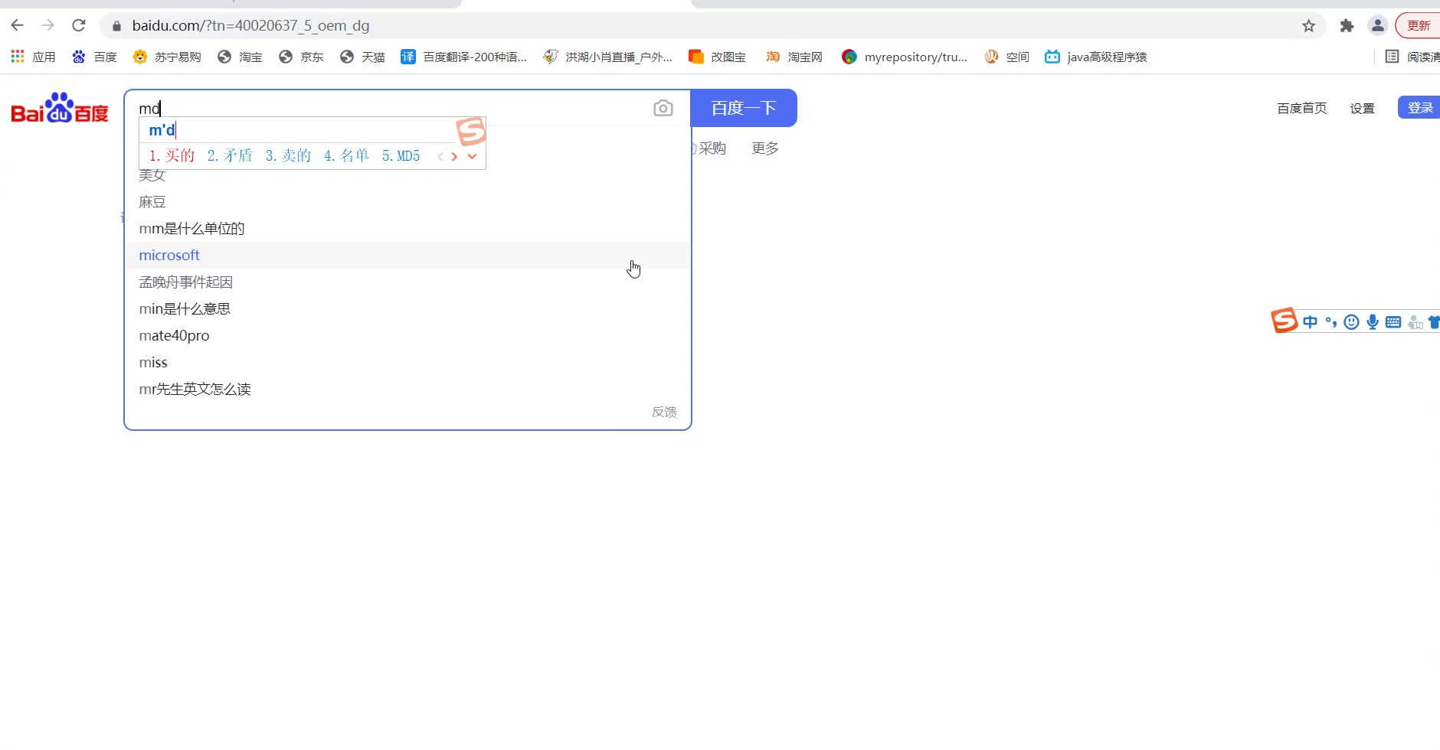This screenshot has width=1440, height=750.
Task: Bookmark this page with the star icon
Action: click(1308, 26)
